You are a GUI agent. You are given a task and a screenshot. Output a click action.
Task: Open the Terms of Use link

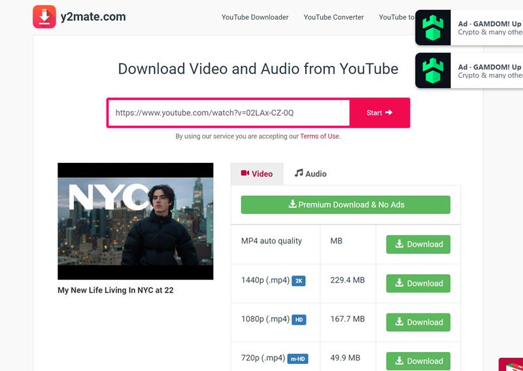click(320, 136)
